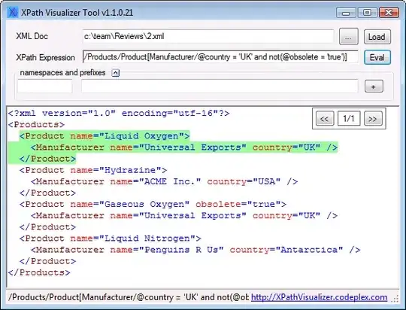Viewport: 406px width, 310px height.
Task: Click the Eval button
Action: coord(377,57)
